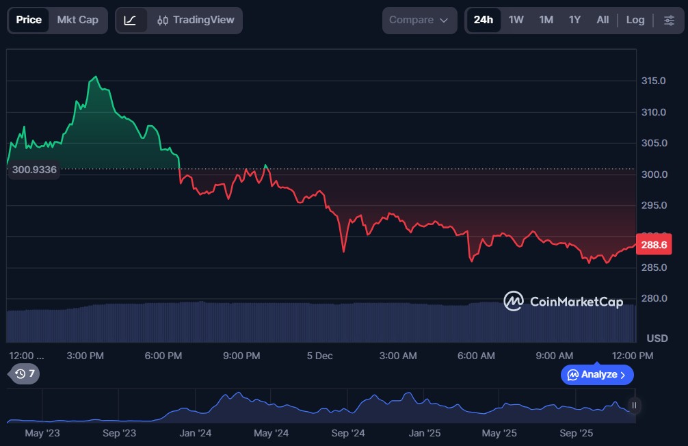Select the 24h time range
This screenshot has height=446, width=688.
click(483, 21)
